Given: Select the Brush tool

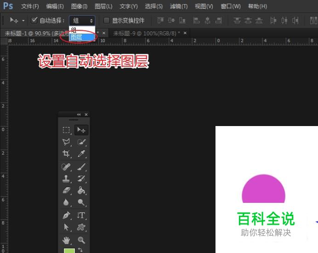Looking at the screenshot, I should (81, 167).
